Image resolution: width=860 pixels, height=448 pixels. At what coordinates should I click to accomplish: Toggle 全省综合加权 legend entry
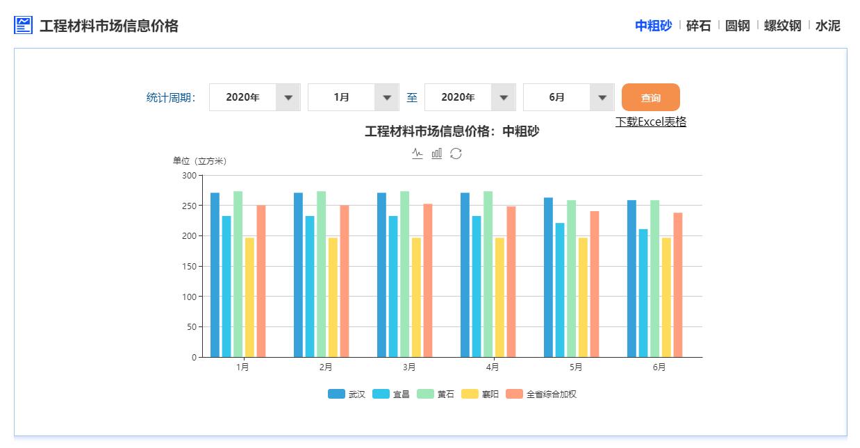click(x=540, y=394)
